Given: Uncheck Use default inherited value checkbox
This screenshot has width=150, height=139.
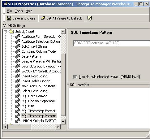Looking at the screenshot, I should tap(75, 77).
